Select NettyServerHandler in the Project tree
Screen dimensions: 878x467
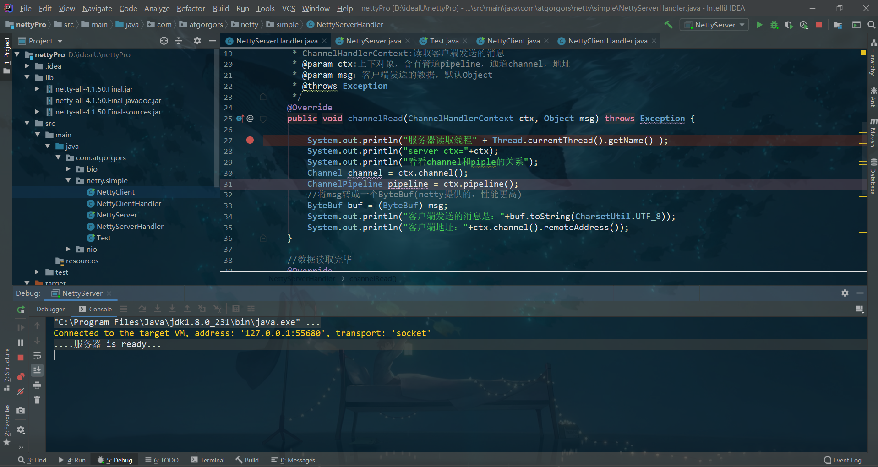130,226
